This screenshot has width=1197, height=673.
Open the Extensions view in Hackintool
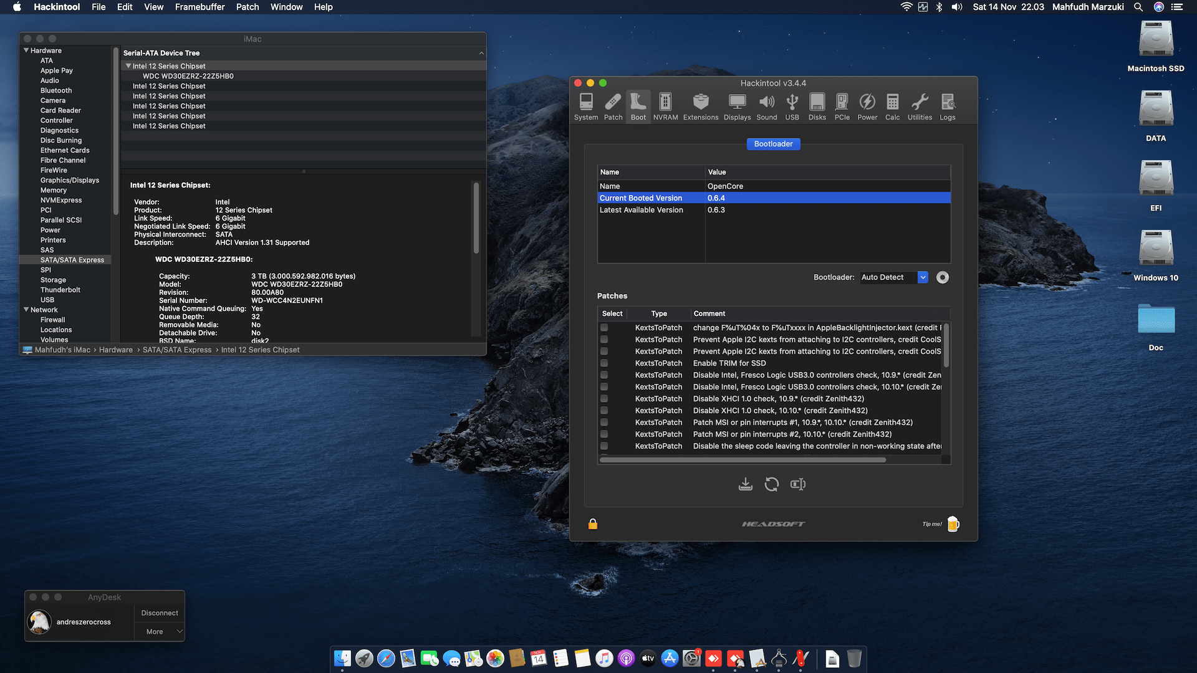click(x=701, y=106)
